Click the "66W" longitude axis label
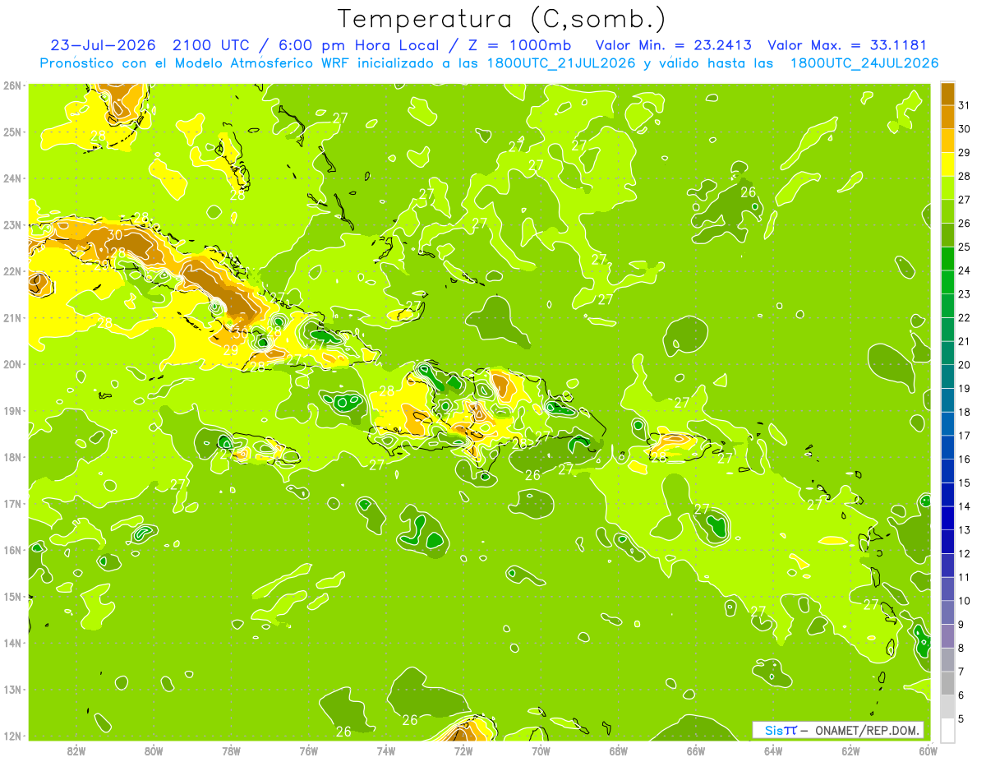 coord(696,750)
